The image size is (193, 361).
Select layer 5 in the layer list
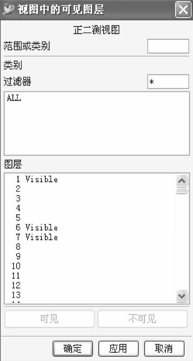tap(90, 218)
